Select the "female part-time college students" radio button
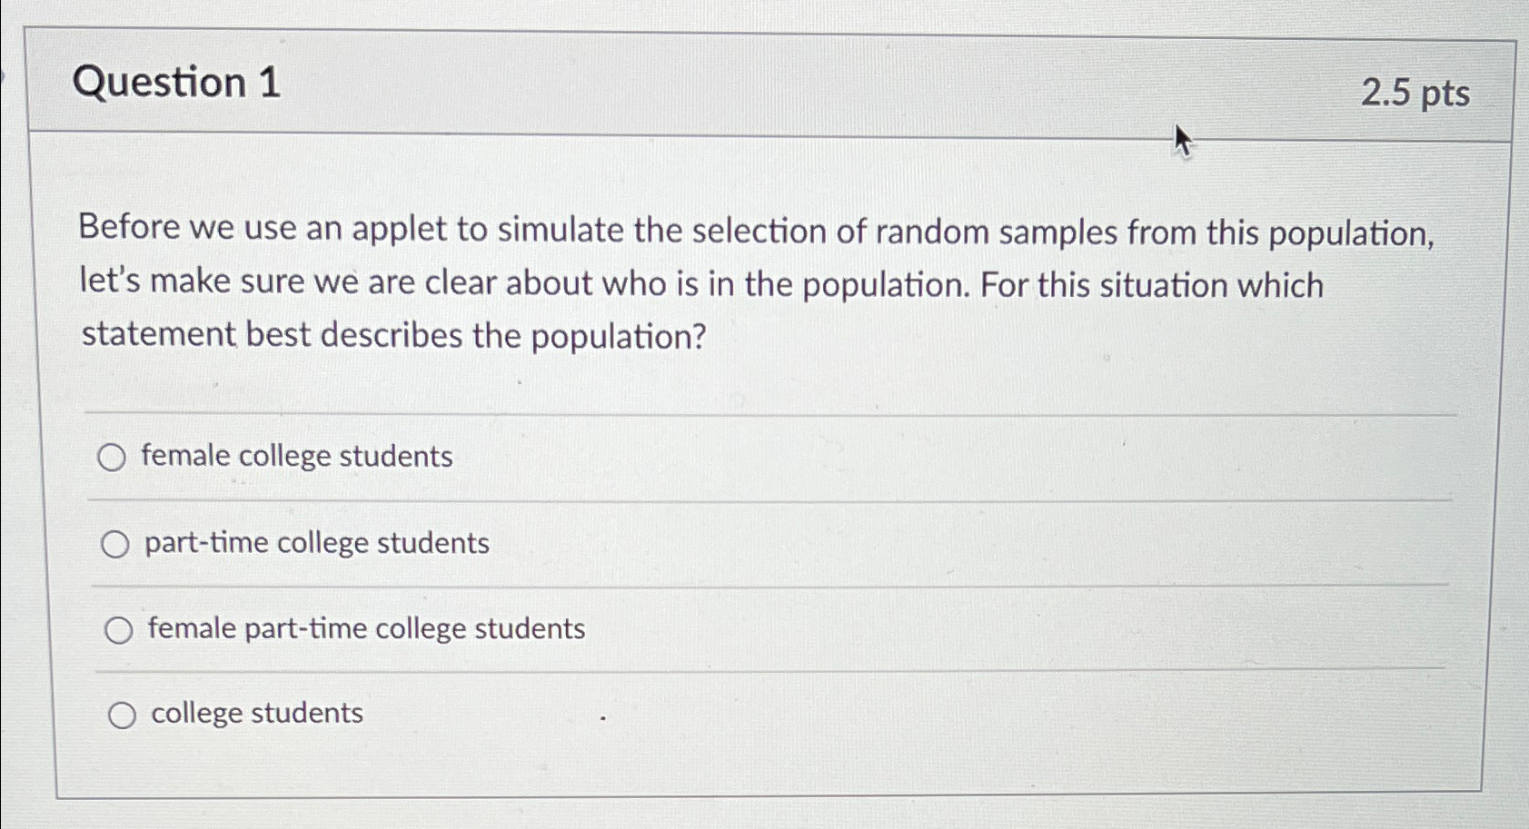This screenshot has height=829, width=1529. tap(119, 628)
